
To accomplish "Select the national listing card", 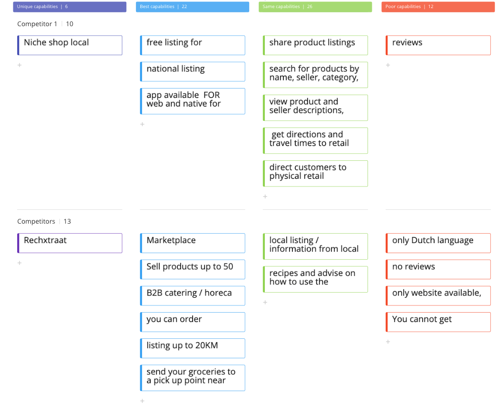I will tap(193, 72).
